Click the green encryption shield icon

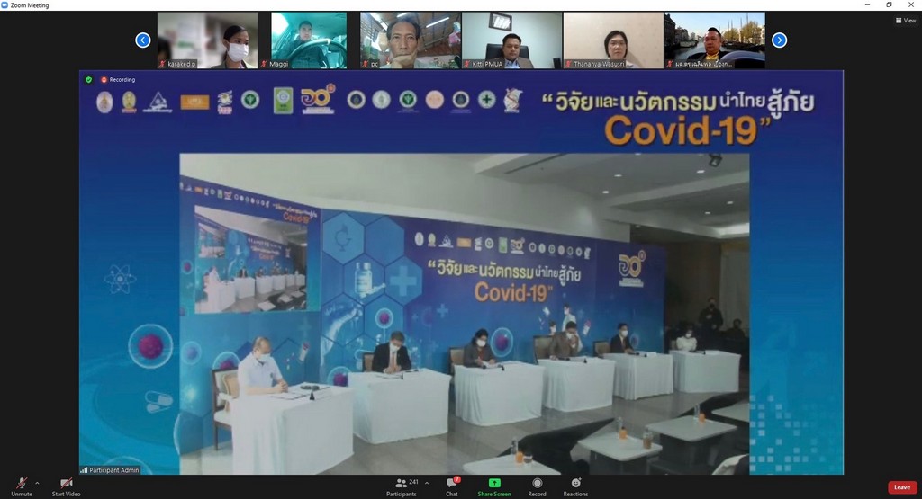click(x=88, y=80)
